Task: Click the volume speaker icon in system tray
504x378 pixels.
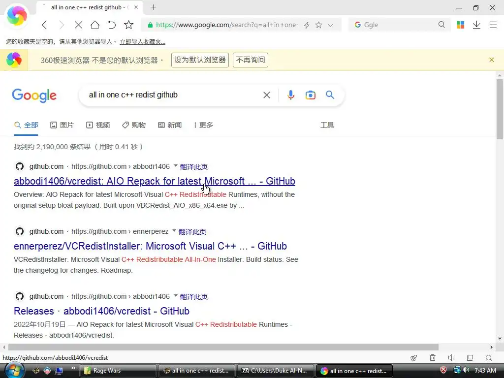Action: [466, 370]
